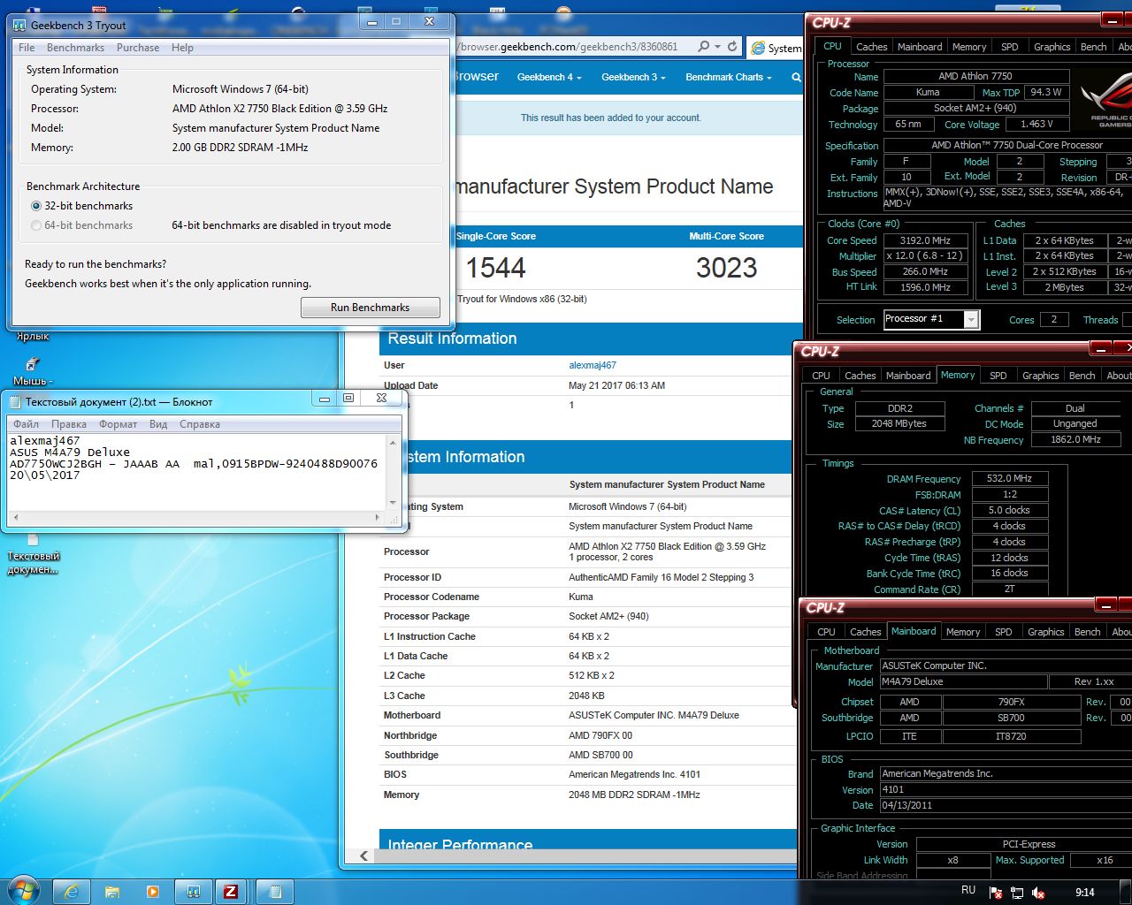Click the DRAM Frequency value 532.0 MHz
This screenshot has height=905, width=1132.
pos(1010,478)
